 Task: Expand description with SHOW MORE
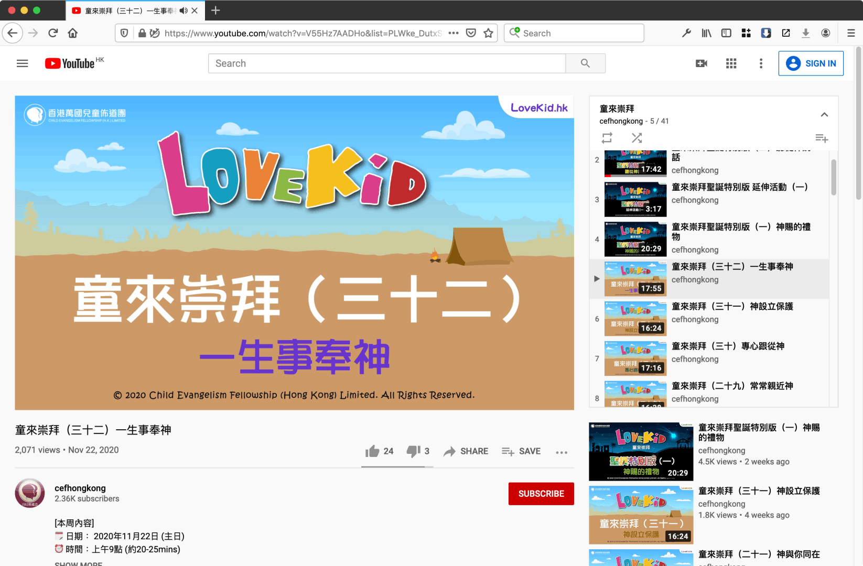click(x=79, y=564)
